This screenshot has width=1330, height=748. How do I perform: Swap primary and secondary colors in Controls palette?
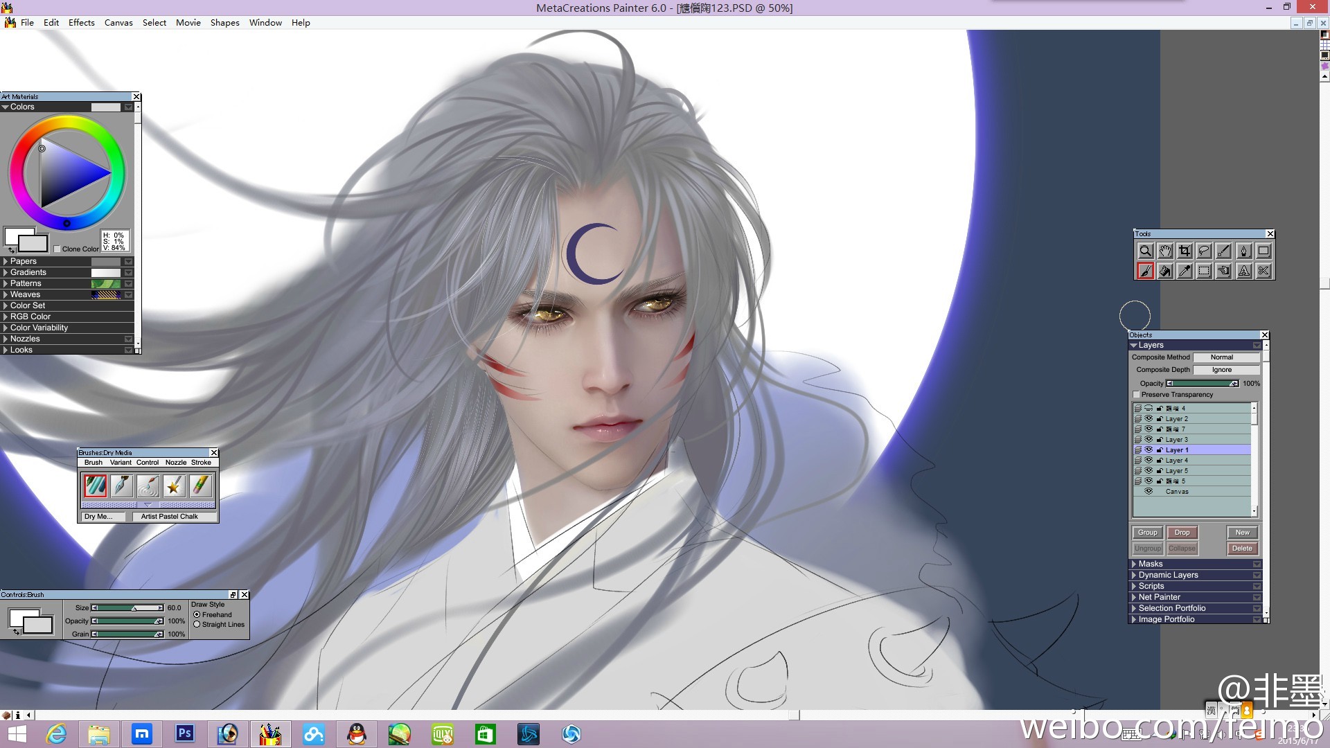point(15,632)
